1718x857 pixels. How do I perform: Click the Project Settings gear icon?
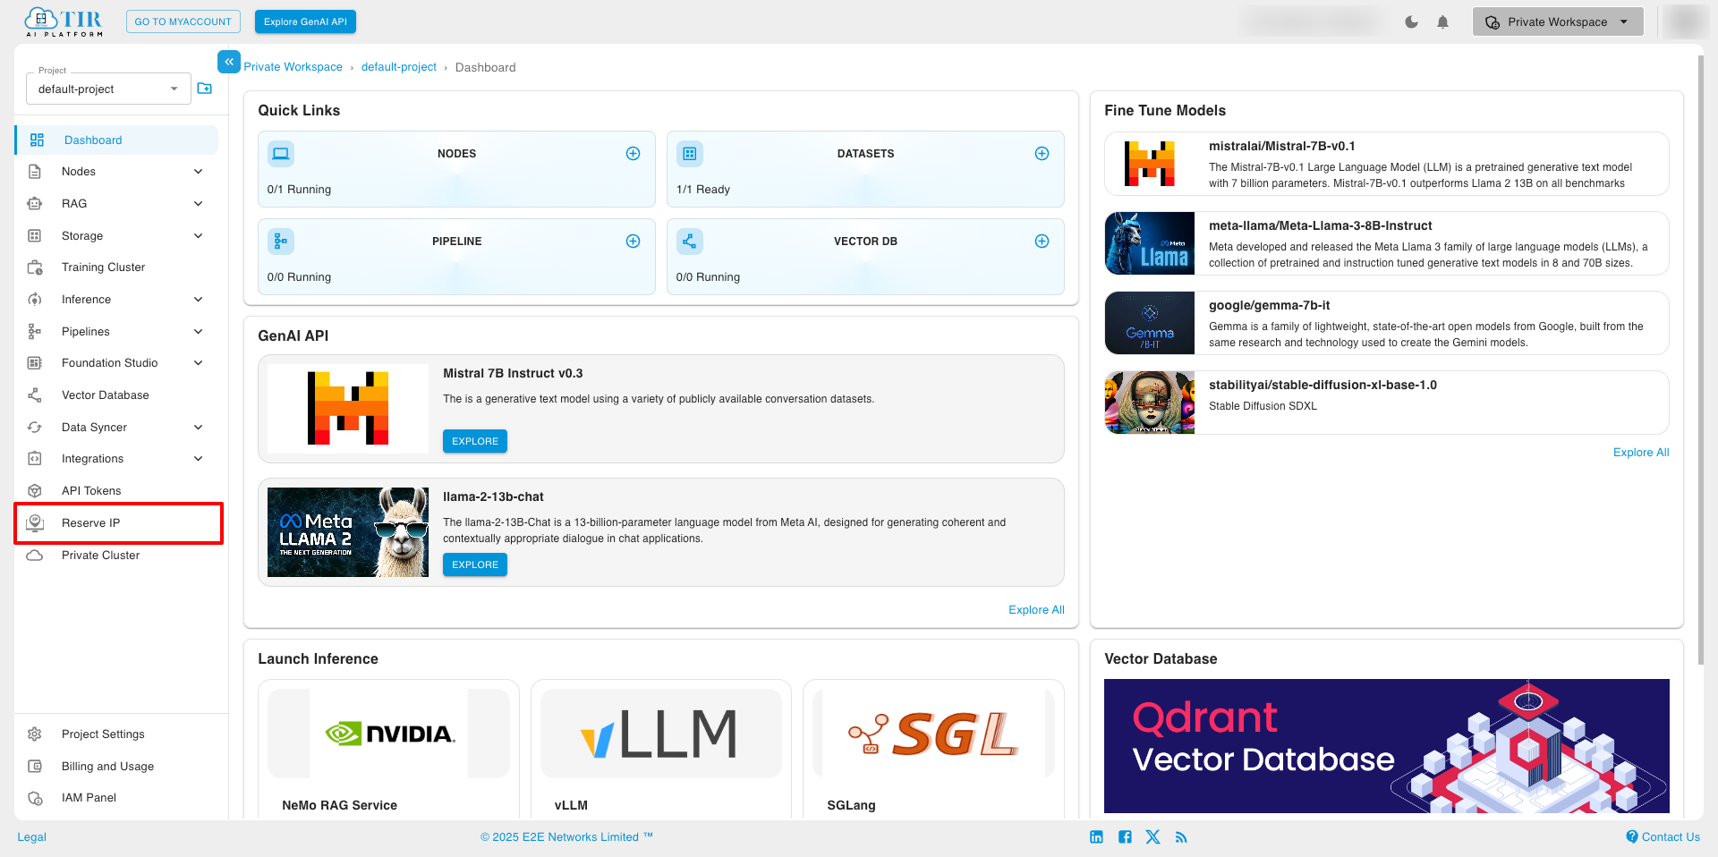click(35, 734)
